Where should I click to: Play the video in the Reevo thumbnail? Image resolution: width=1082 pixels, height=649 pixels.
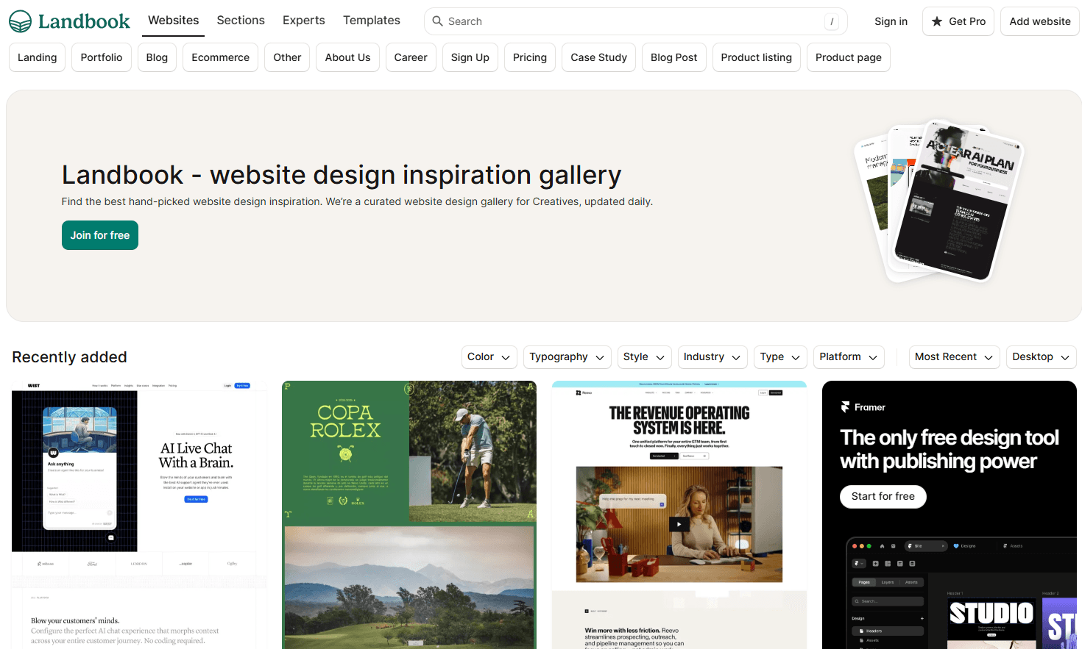(x=679, y=524)
